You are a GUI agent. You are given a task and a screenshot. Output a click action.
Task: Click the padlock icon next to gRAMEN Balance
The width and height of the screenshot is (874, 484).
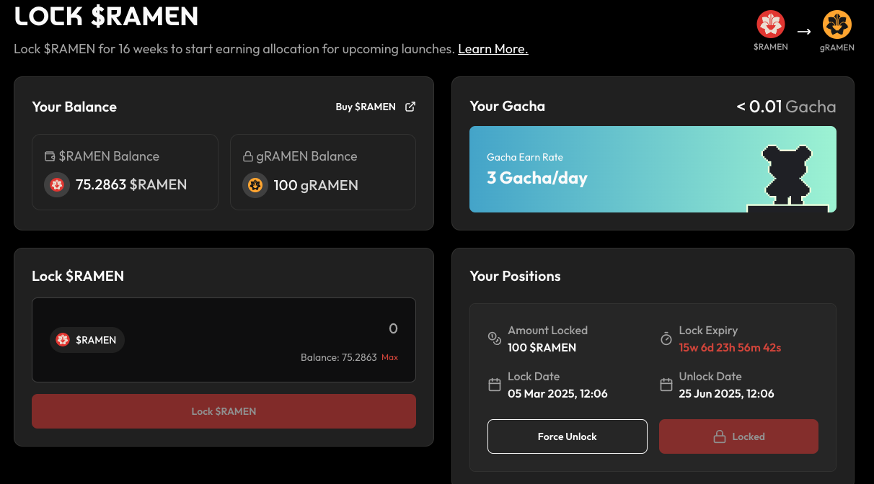point(247,156)
